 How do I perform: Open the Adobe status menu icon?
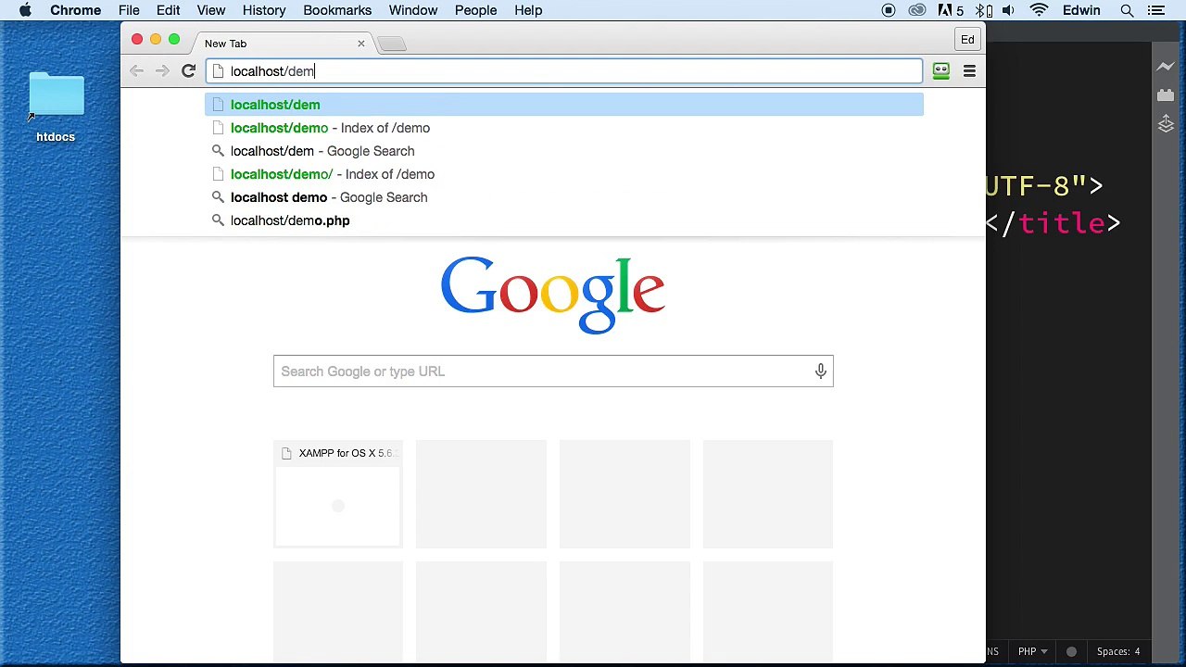(x=951, y=10)
